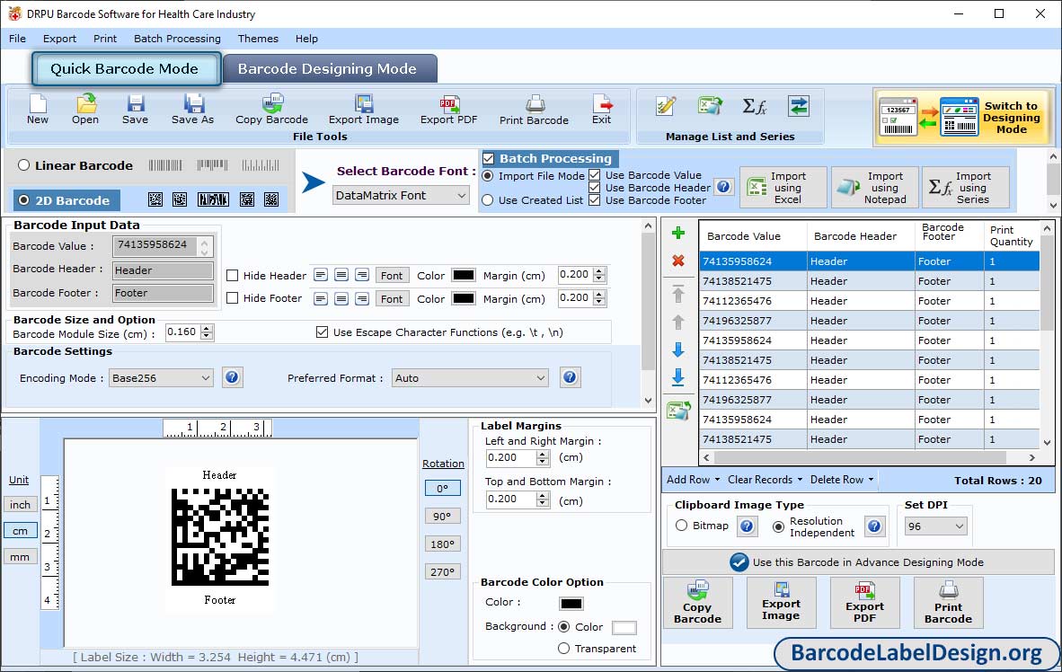Open help for Encoding Mode
Image resolution: width=1062 pixels, height=672 pixels.
click(x=233, y=377)
